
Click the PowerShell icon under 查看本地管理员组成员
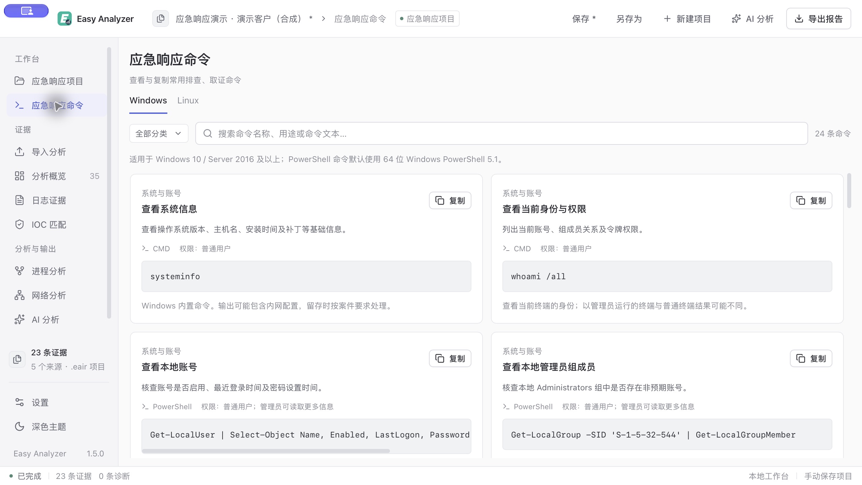[506, 407]
